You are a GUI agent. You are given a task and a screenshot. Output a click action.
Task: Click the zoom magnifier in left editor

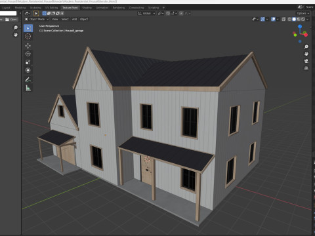point(16,28)
